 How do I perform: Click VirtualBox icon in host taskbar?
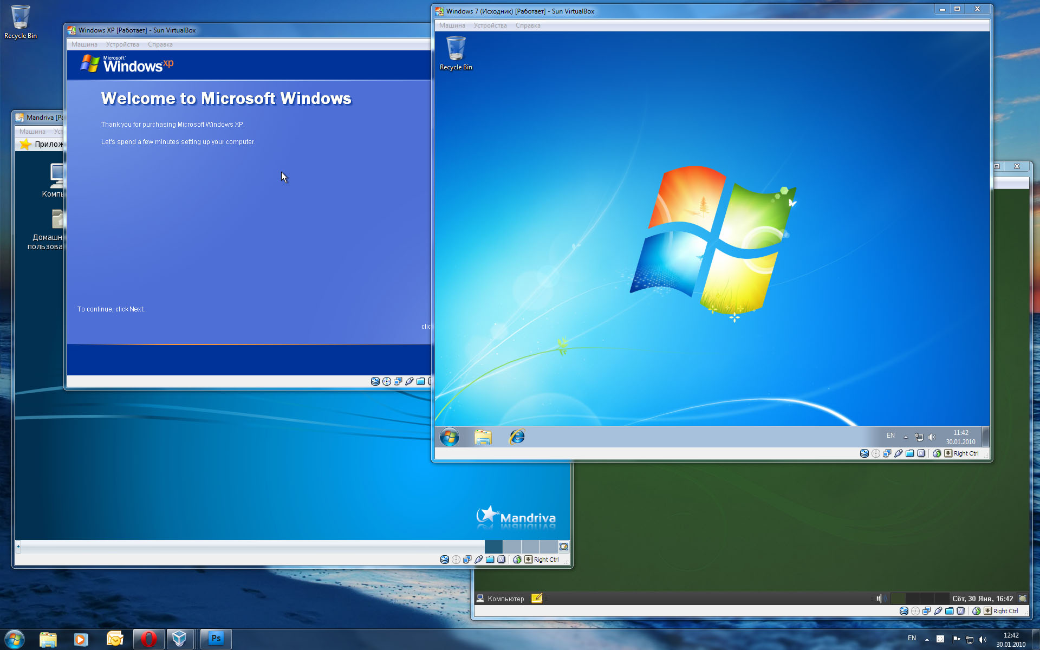click(180, 639)
